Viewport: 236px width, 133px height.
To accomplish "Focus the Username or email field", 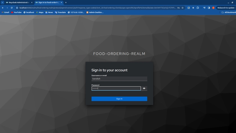I will 119,79.
